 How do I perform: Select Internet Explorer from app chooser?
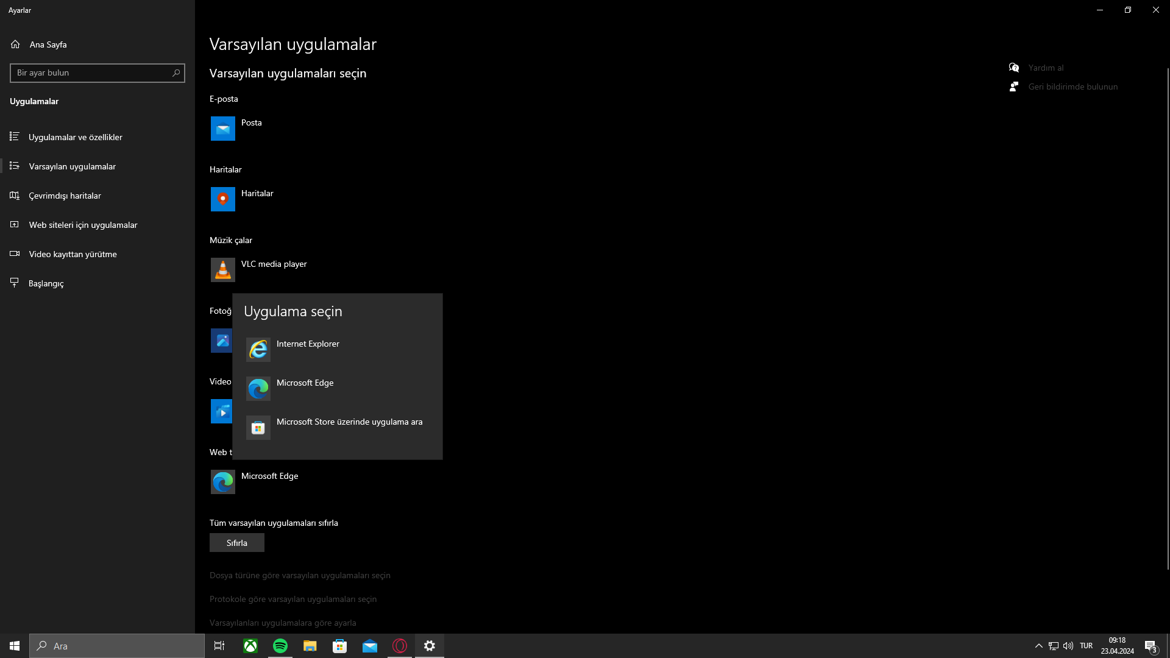tap(308, 349)
